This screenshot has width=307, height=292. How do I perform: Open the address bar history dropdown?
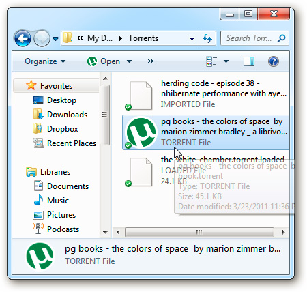click(x=192, y=39)
